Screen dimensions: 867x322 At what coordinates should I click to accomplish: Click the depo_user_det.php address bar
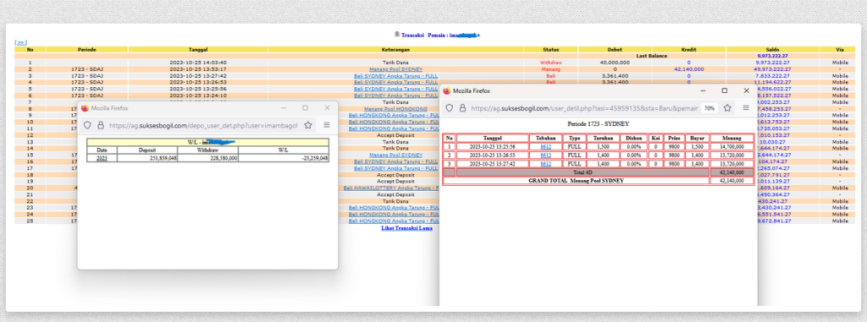203,125
